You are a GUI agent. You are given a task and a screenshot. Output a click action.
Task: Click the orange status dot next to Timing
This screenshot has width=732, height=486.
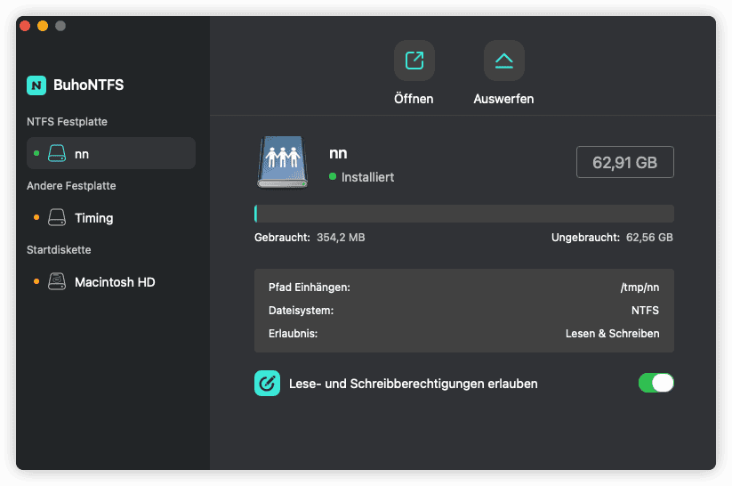tap(36, 217)
